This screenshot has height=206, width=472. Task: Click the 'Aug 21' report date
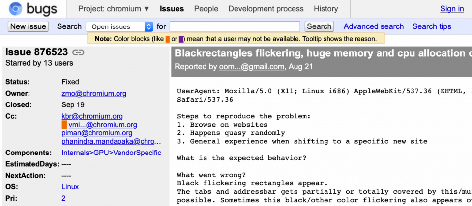pos(301,67)
